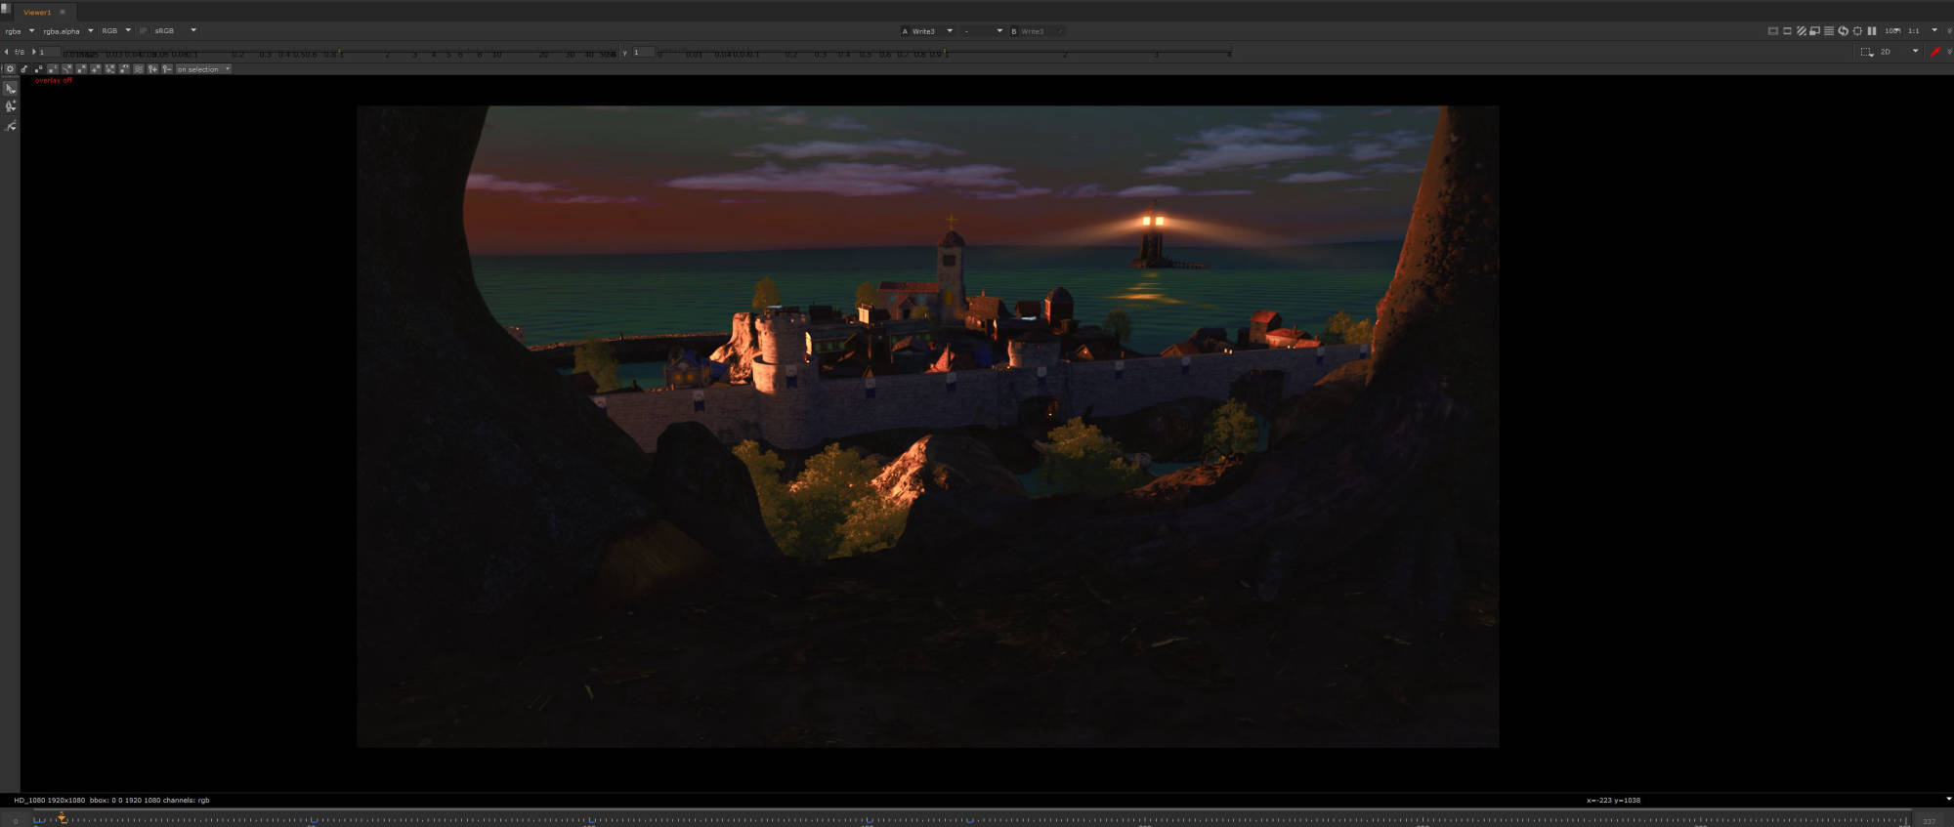Screen dimensions: 1954x827
Task: Open the 'on selection' dropdown
Action: coord(203,69)
